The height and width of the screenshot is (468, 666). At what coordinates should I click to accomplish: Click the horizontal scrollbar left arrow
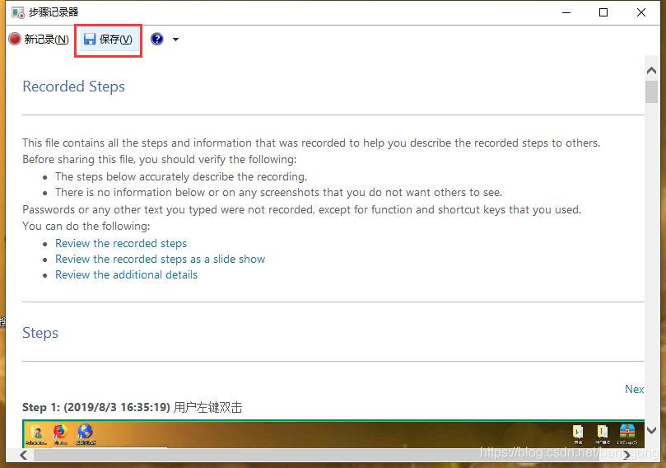click(24, 456)
